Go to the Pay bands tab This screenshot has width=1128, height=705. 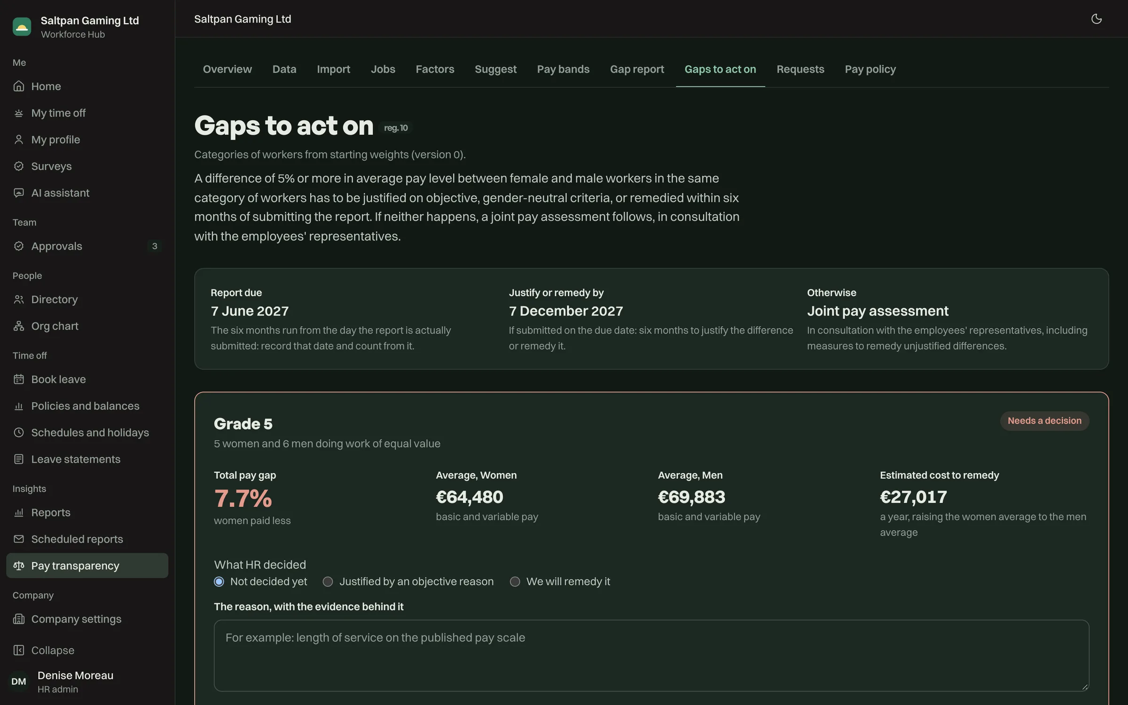pos(563,69)
